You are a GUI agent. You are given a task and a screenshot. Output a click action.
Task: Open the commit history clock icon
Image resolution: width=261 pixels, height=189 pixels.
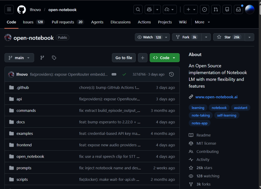coord(172,74)
